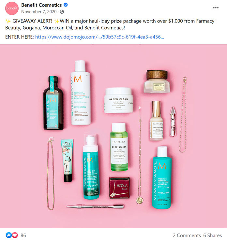Click the red heart love reaction icon
Viewport: 227px width, 242px height.
15,235
